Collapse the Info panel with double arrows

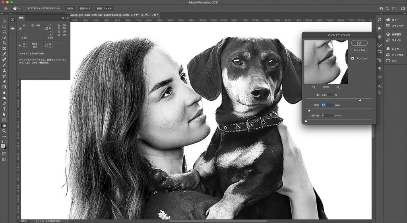[62, 18]
